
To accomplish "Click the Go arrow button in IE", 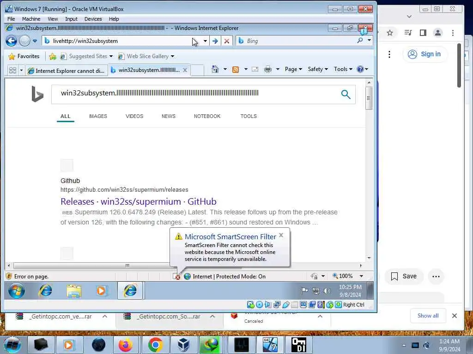I will (215, 41).
